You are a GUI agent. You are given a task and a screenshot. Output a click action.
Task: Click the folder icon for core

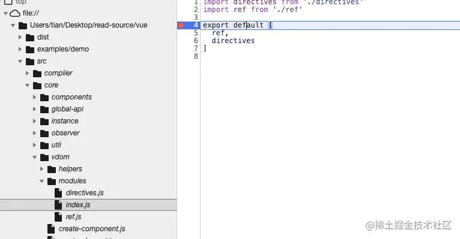[37, 86]
